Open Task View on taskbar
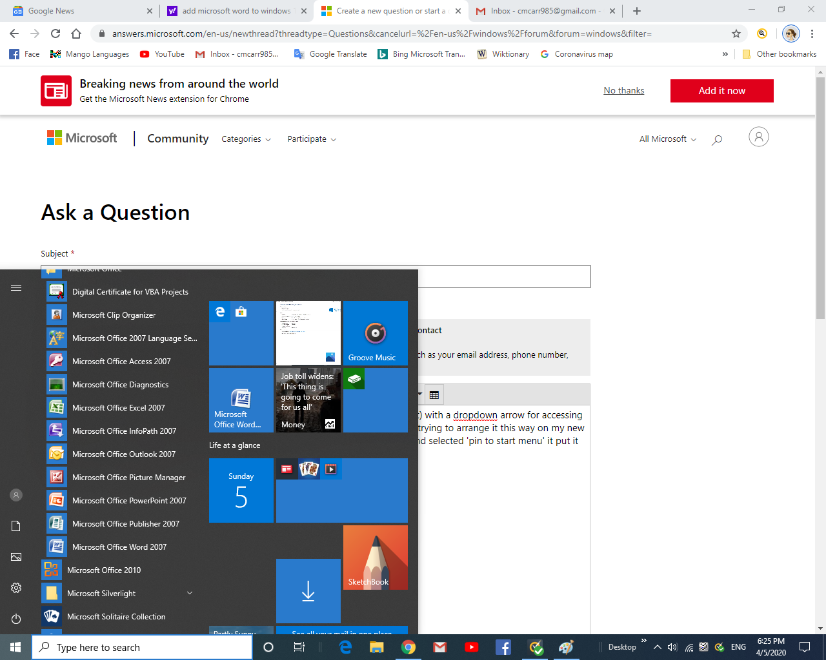 299,647
